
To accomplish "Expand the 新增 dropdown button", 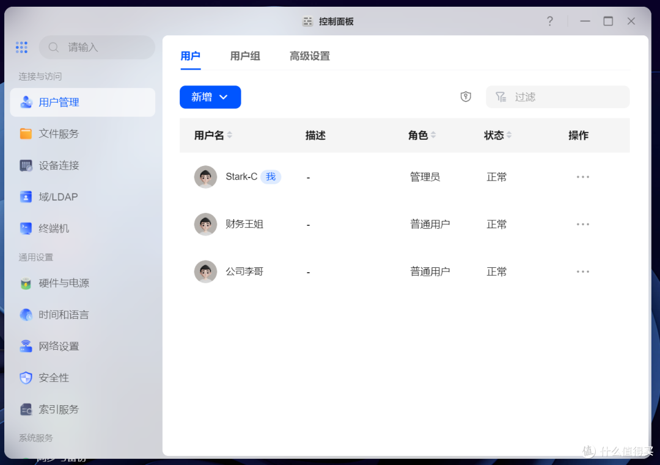I will point(210,97).
